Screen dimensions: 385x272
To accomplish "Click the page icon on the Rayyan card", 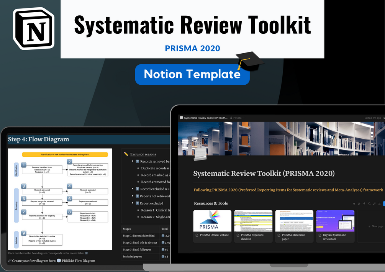I will tap(320, 235).
